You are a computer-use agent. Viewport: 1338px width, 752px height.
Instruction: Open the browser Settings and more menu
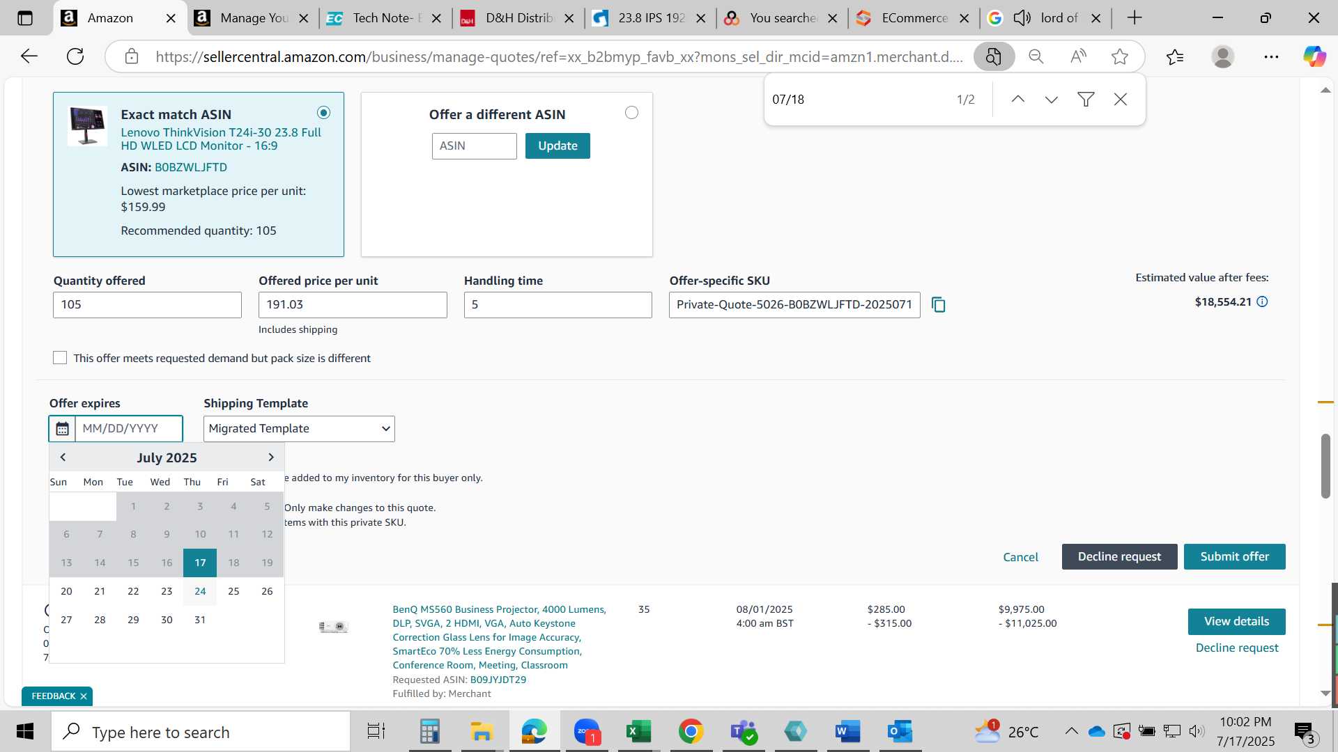point(1271,56)
